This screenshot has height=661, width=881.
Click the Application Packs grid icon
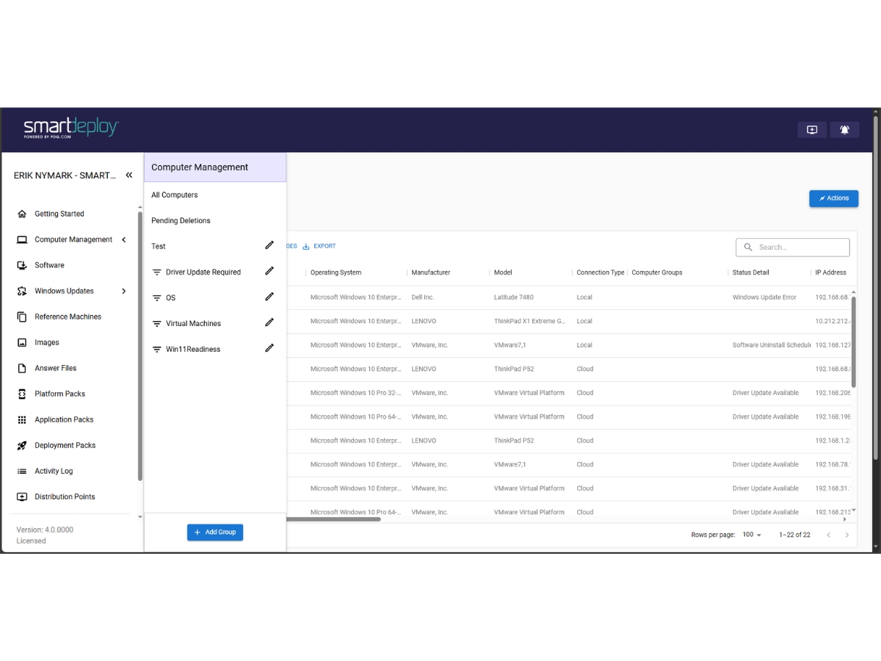click(22, 419)
